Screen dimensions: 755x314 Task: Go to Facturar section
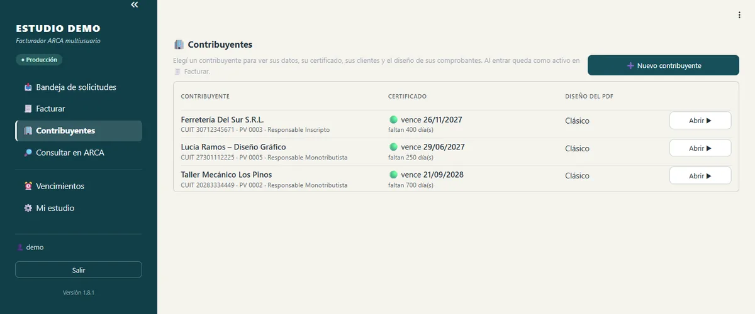point(79,109)
